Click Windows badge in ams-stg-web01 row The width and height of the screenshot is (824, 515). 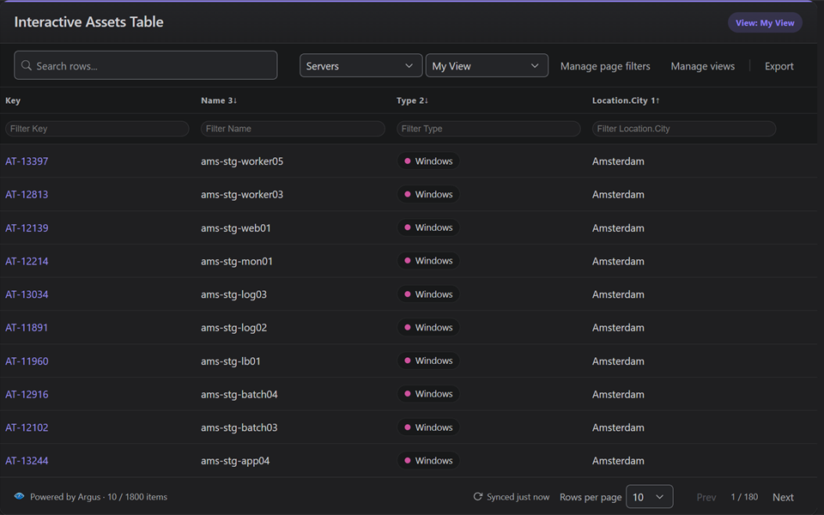point(428,227)
